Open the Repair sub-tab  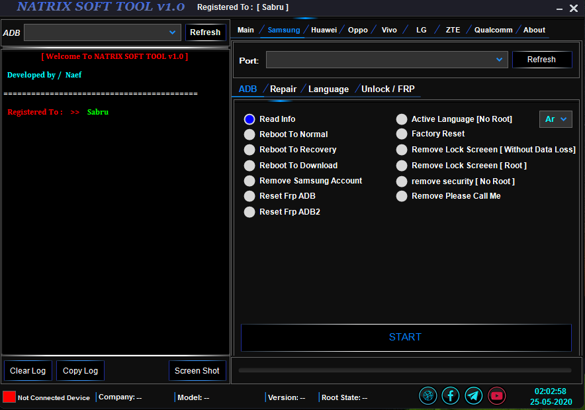283,89
